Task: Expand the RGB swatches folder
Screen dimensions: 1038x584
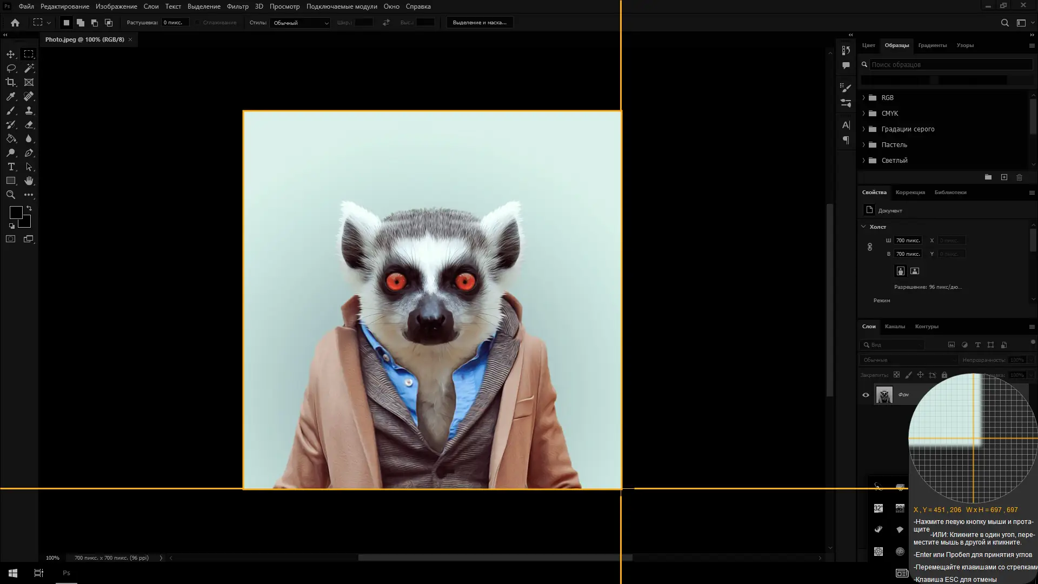Action: pyautogui.click(x=863, y=98)
